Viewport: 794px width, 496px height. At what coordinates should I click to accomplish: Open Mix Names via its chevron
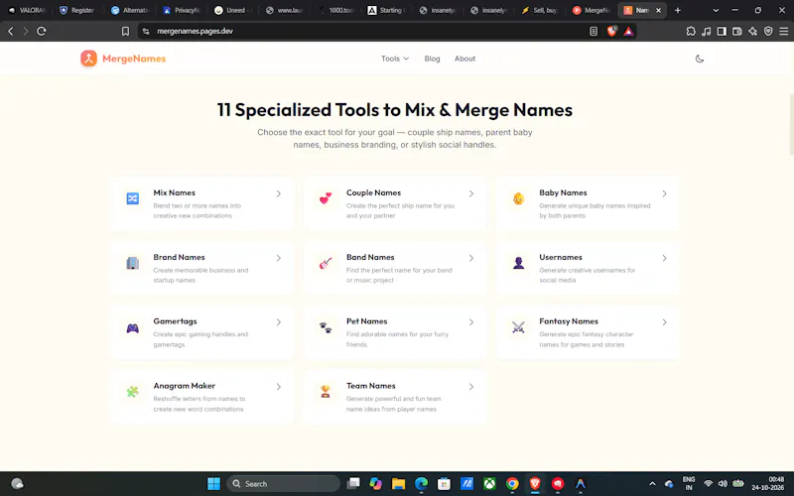point(279,193)
